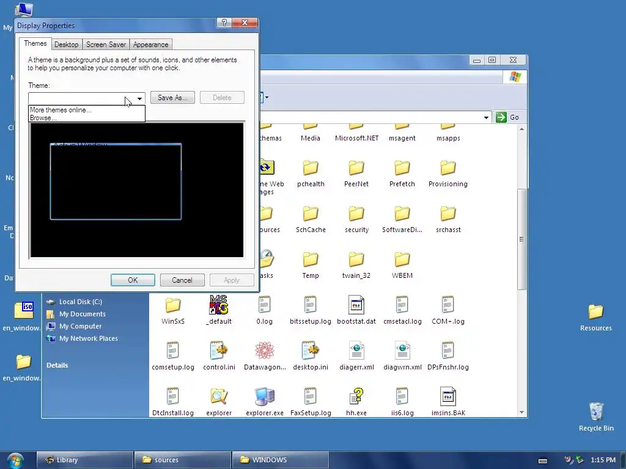Select DPsFnshr.log file
This screenshot has height=469, width=626.
(x=448, y=357)
